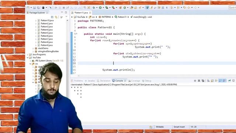
Task: Select Pattern9.java in the tree
Action: 46,45
